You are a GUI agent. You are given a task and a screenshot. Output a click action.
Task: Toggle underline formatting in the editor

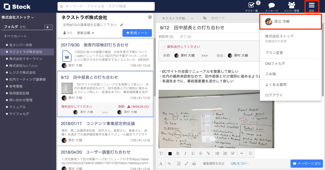[193, 153]
